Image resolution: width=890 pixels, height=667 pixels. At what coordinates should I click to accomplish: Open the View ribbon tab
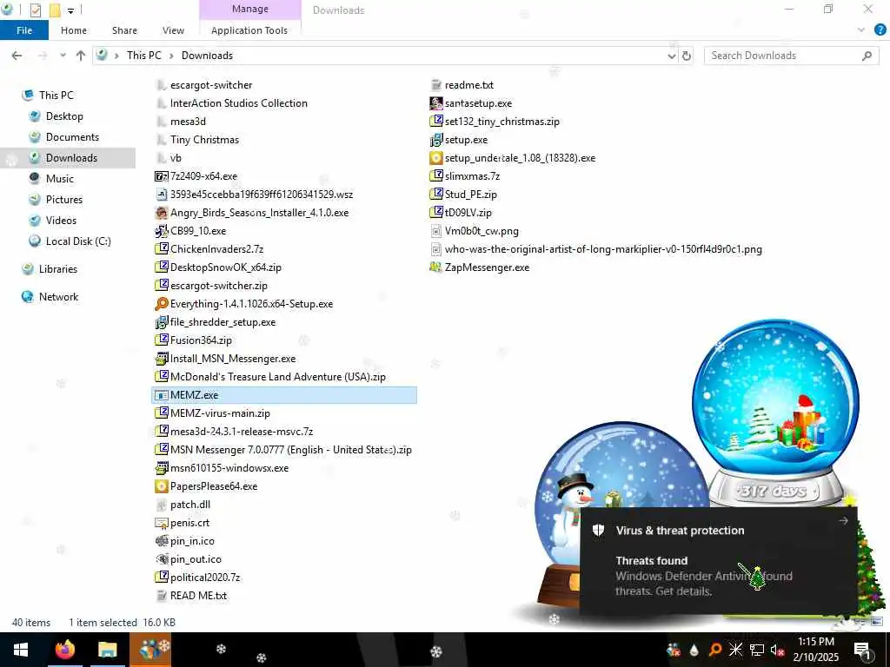point(173,30)
